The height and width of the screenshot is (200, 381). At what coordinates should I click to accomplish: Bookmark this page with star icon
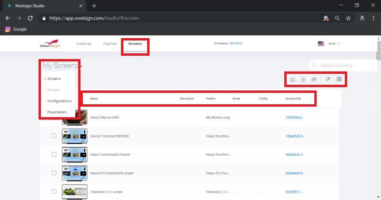pos(349,18)
